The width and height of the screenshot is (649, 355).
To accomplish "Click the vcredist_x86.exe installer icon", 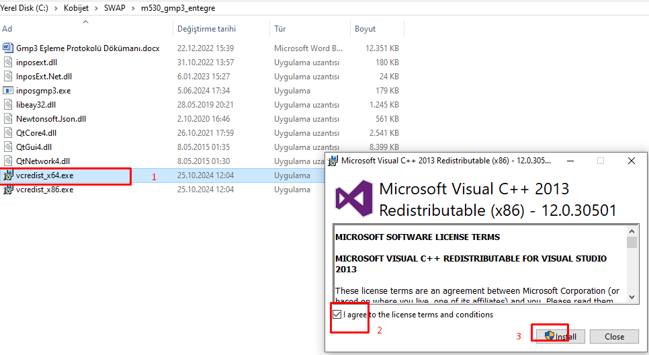I will pyautogui.click(x=8, y=190).
